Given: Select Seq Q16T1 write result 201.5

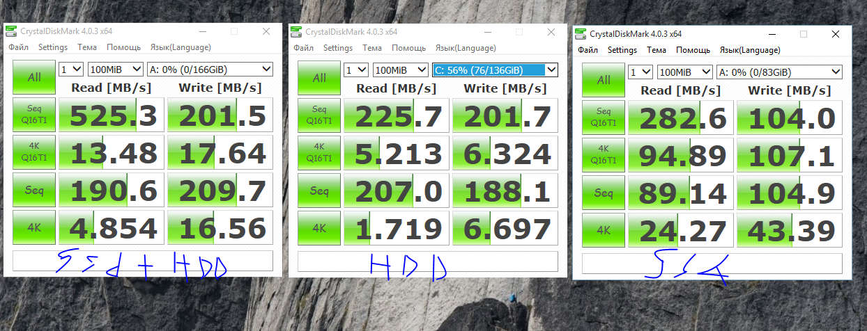Looking at the screenshot, I should pyautogui.click(x=220, y=115).
